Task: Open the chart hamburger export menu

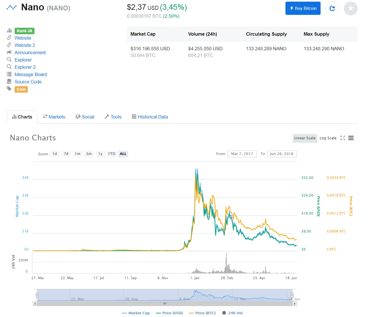Action: click(351, 138)
